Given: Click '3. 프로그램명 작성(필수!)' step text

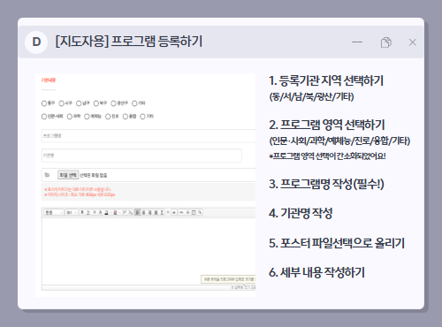Looking at the screenshot, I should tap(326, 184).
